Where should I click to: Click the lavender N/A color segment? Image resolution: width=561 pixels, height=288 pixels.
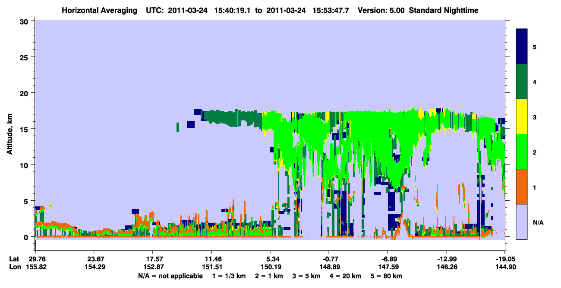pyautogui.click(x=522, y=221)
